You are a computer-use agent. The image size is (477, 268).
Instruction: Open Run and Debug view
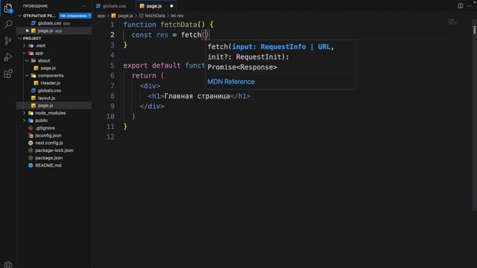pos(8,57)
